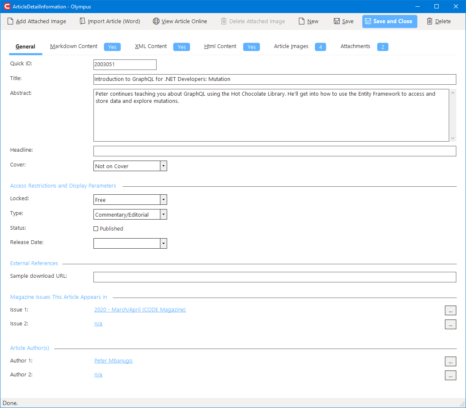
Task: Toggle the Published checkbox
Action: click(x=96, y=228)
